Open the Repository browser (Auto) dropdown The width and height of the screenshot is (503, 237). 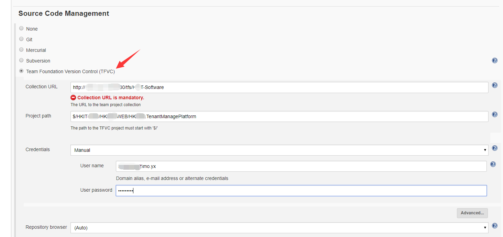click(x=280, y=228)
